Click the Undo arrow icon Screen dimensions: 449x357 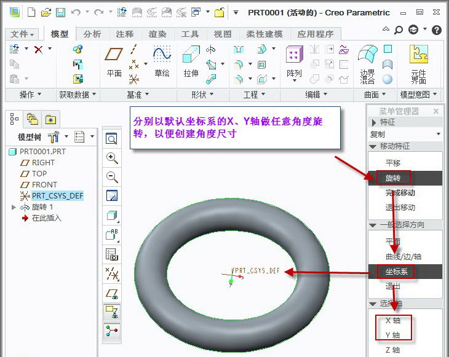[x=76, y=12]
